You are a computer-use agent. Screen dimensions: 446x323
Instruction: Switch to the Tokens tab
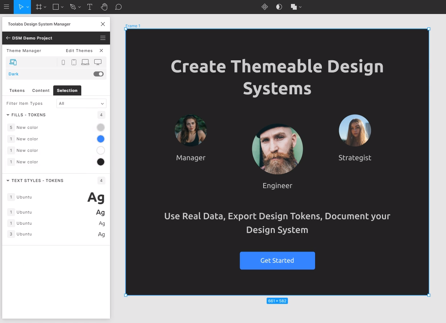17,90
